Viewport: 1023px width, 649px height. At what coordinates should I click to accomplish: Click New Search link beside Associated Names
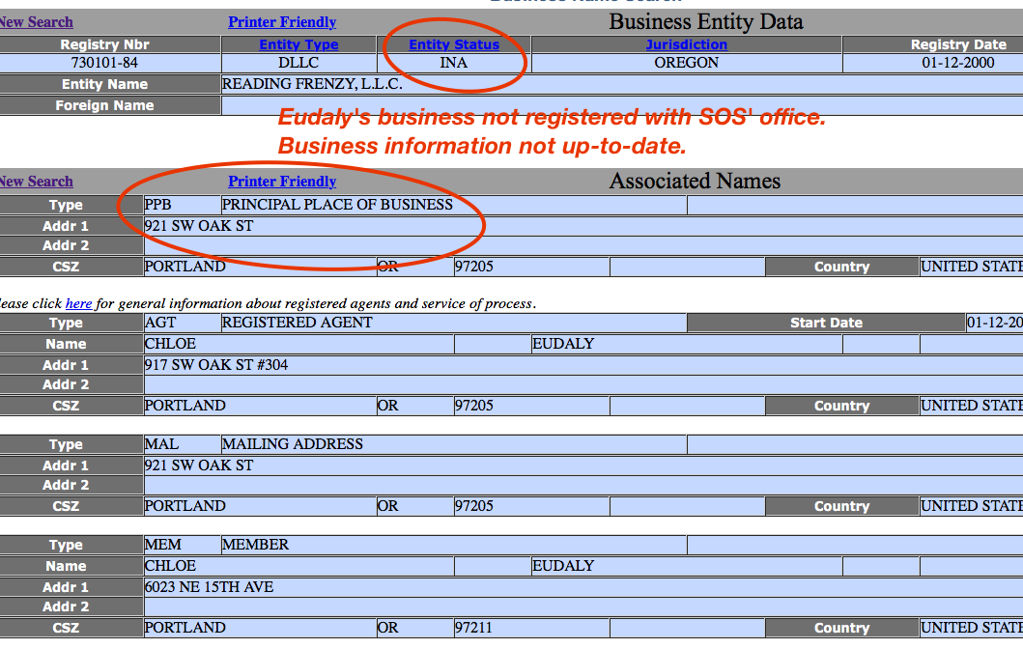click(x=36, y=182)
